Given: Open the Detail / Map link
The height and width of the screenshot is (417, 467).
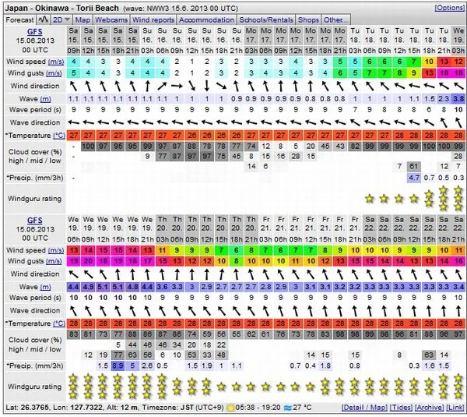Looking at the screenshot, I should (364, 408).
